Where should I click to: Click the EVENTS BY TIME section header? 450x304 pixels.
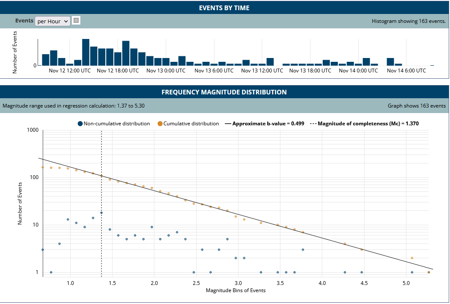tap(224, 8)
